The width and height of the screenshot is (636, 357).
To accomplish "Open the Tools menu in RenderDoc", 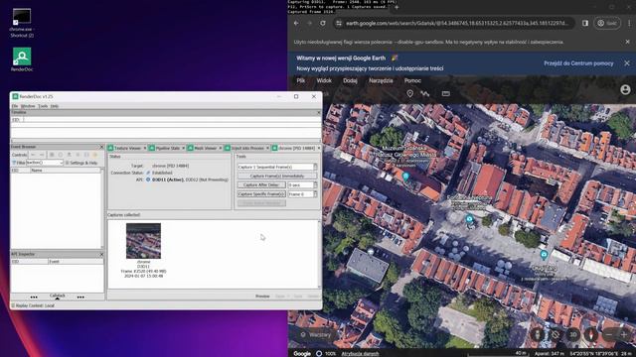I will [43, 106].
